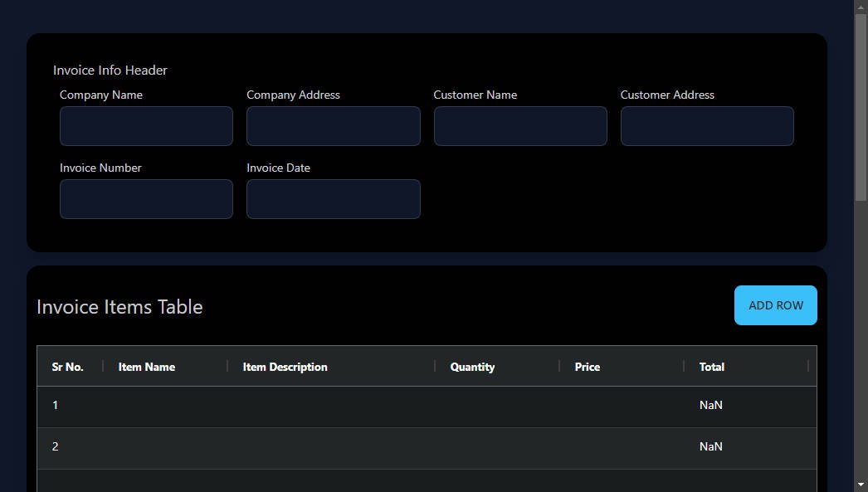This screenshot has height=492, width=868.
Task: Click the Price column header
Action: tap(588, 367)
